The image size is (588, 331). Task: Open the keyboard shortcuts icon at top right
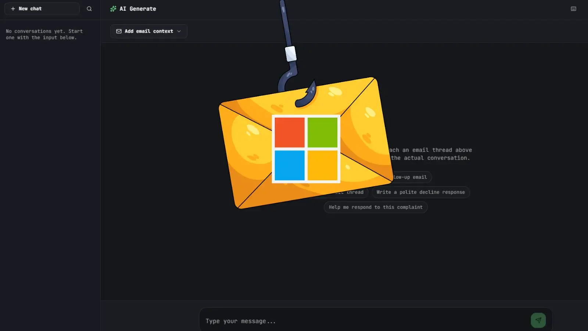tap(573, 8)
